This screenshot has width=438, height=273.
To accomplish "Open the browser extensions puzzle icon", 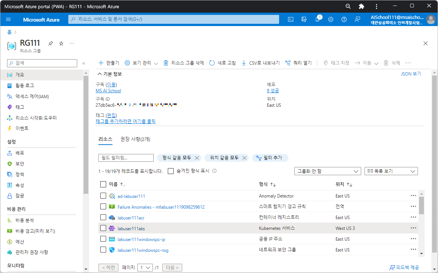I will [x=362, y=6].
